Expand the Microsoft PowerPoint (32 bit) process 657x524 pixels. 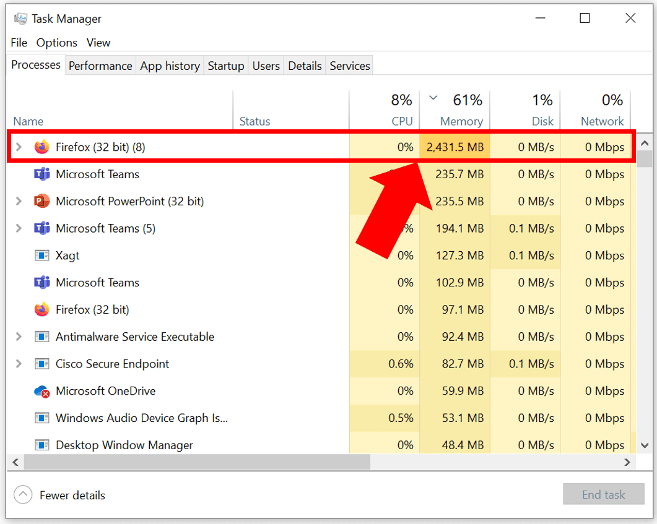click(19, 201)
